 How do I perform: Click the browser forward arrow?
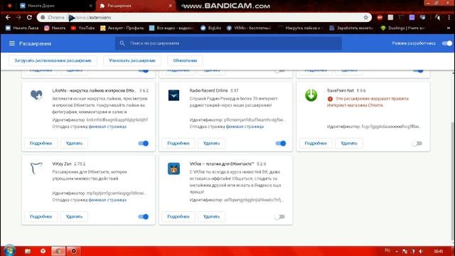18,17
